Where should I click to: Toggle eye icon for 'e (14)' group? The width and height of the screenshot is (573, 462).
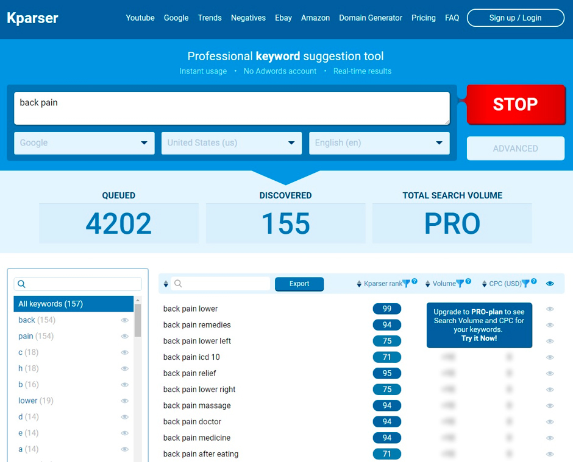[x=124, y=433]
